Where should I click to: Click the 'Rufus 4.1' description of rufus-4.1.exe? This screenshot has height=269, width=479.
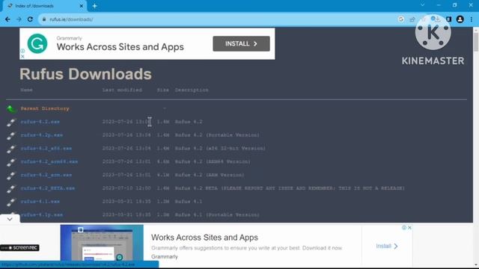[x=189, y=202]
